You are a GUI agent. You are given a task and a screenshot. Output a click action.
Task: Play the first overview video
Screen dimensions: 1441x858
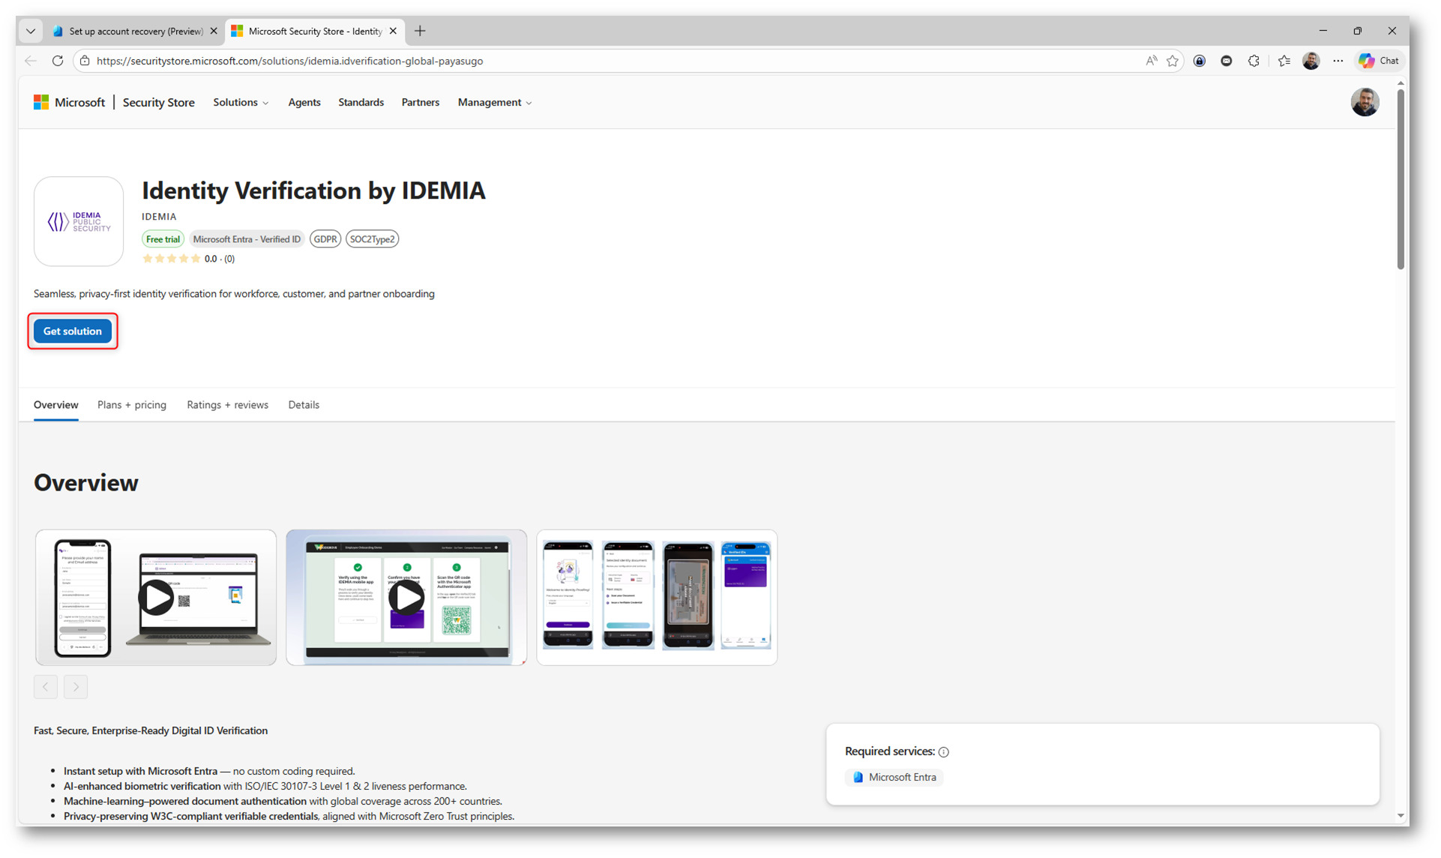(x=156, y=598)
